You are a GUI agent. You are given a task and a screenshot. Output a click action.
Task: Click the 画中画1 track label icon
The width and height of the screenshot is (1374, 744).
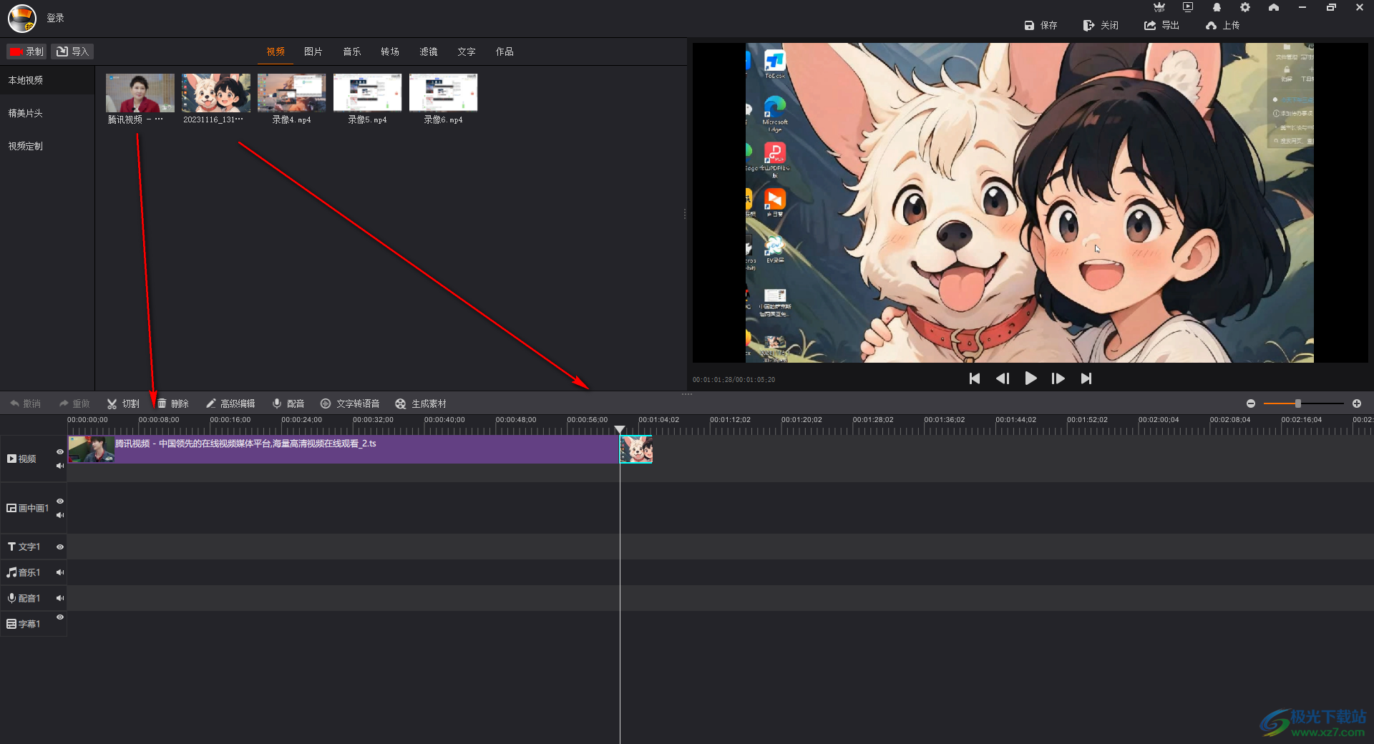[11, 508]
